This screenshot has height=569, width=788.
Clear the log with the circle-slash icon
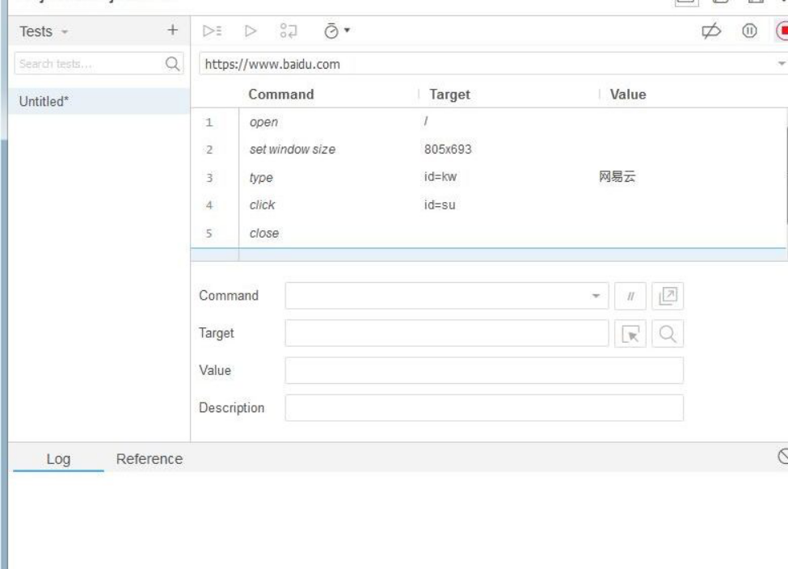[x=782, y=455]
